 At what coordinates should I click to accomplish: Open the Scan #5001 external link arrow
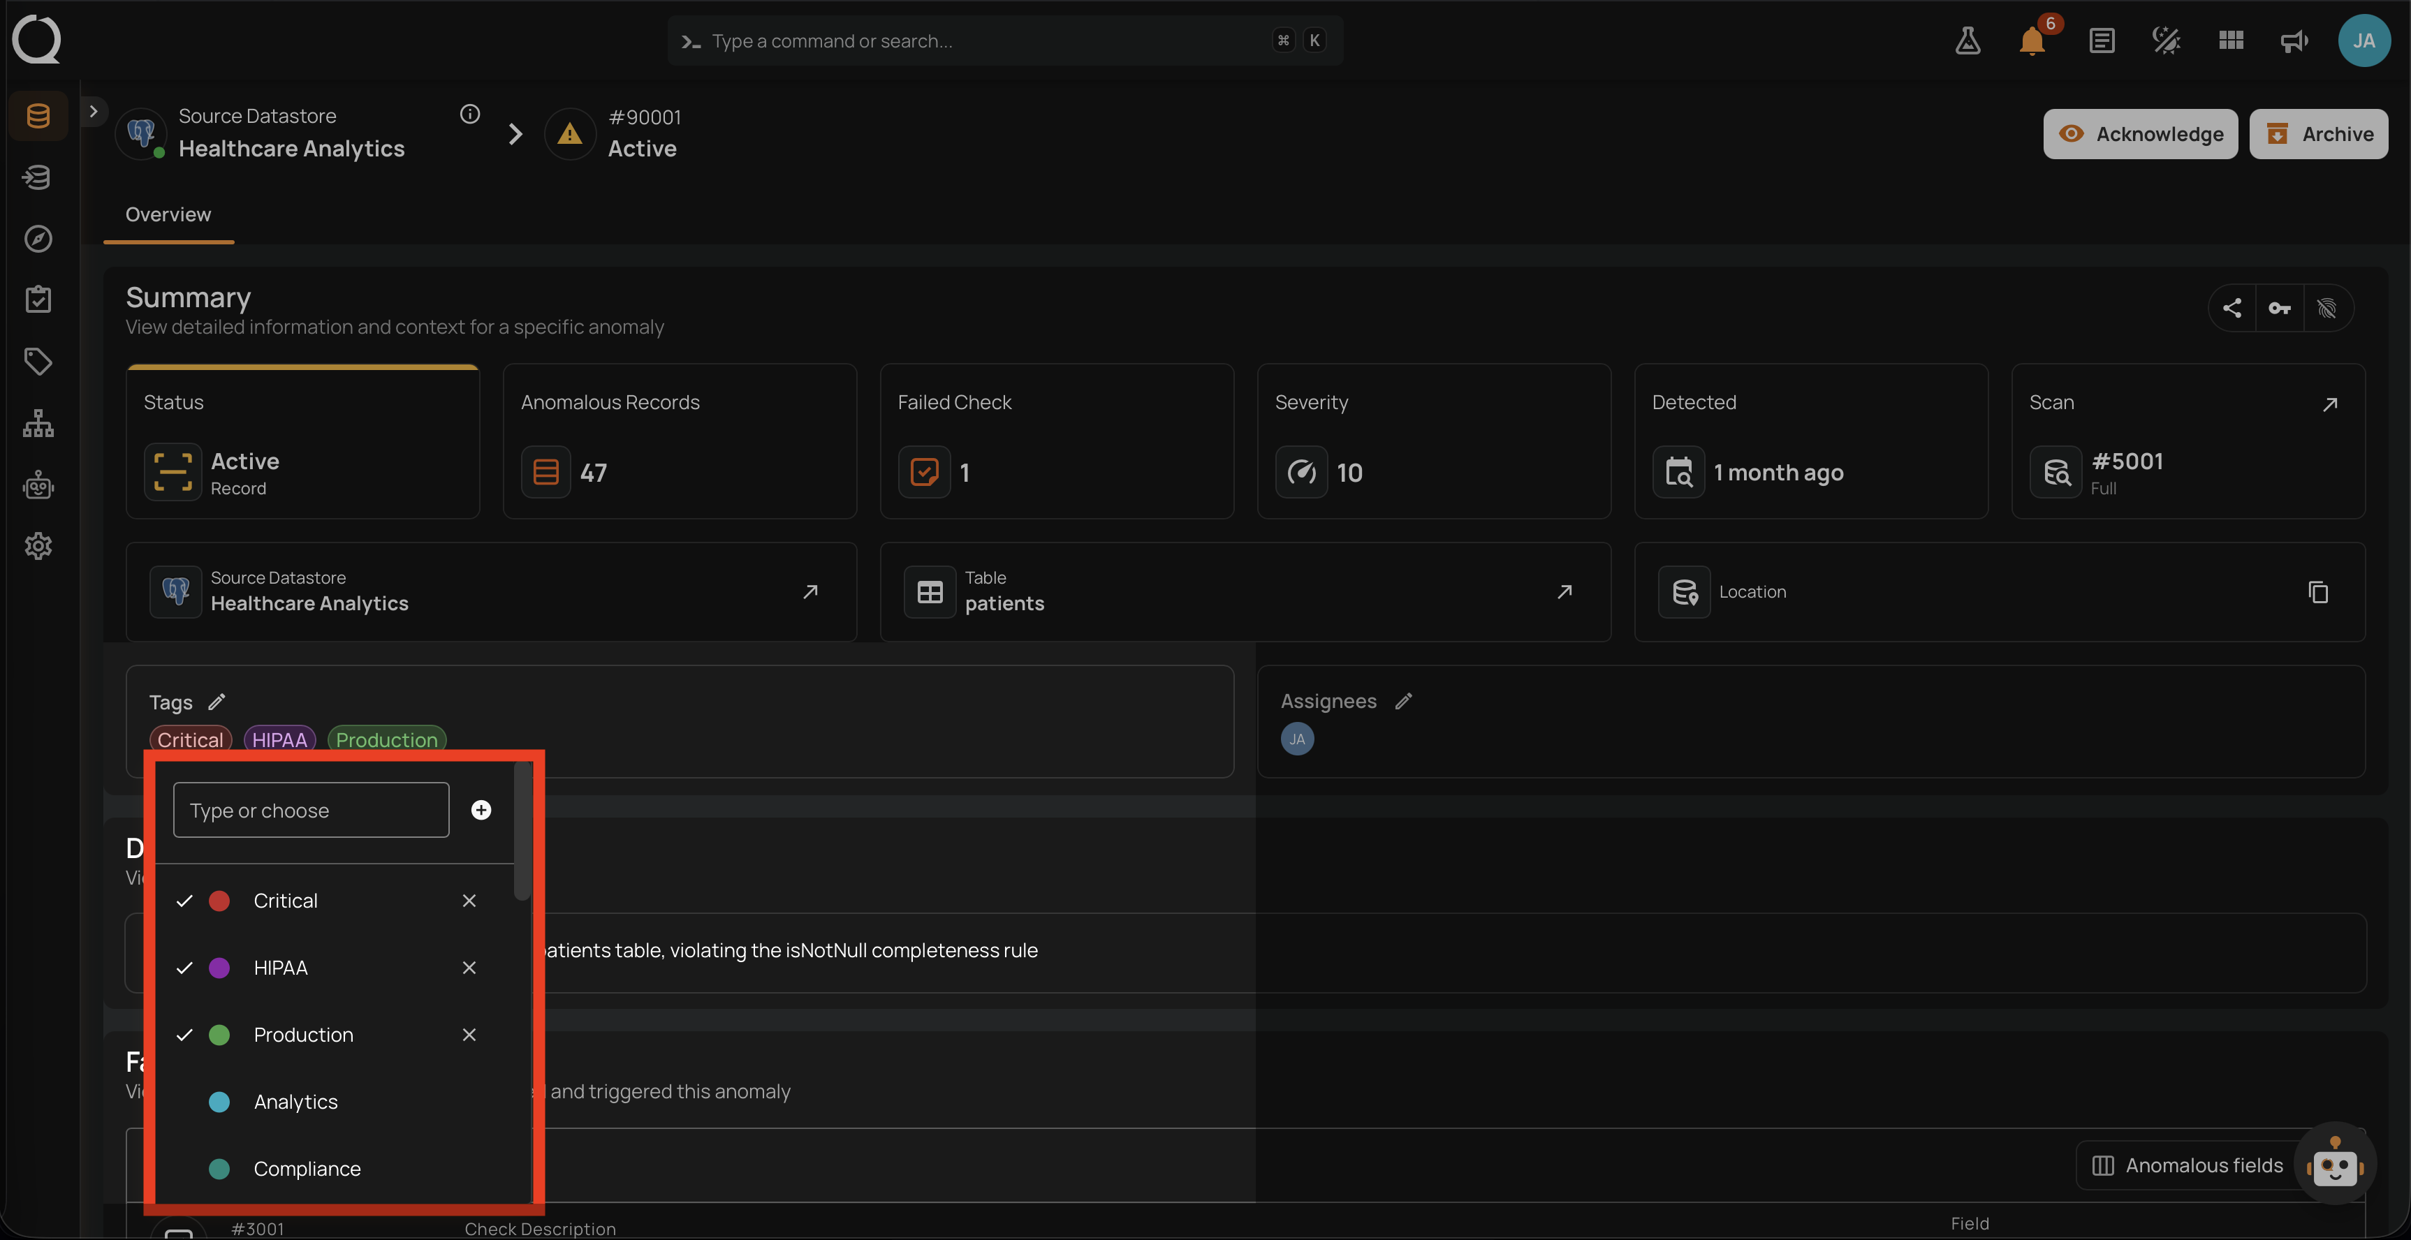coord(2331,404)
